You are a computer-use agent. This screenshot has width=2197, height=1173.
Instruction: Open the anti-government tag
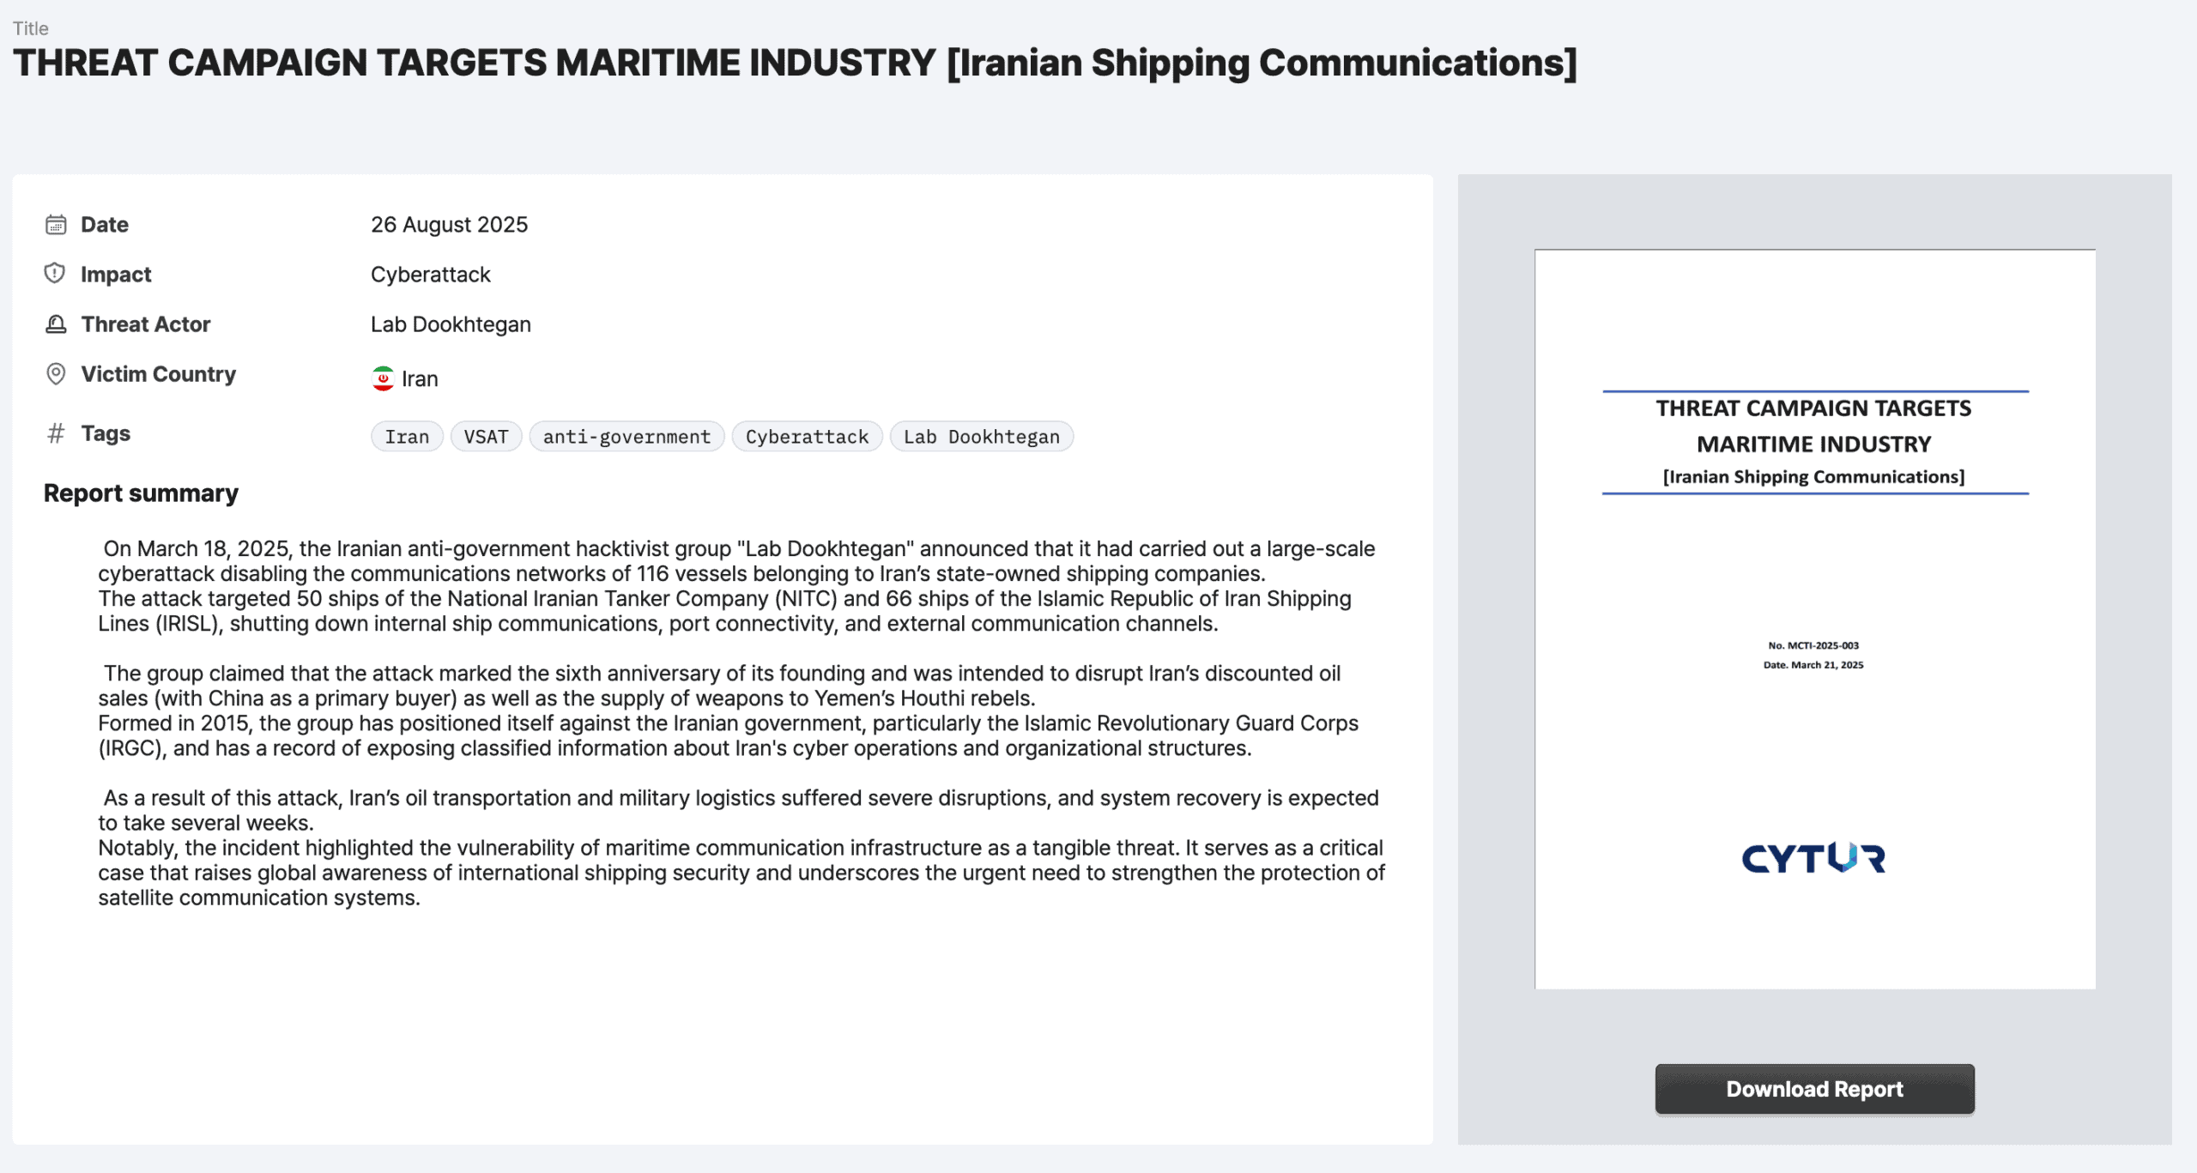pyautogui.click(x=626, y=437)
